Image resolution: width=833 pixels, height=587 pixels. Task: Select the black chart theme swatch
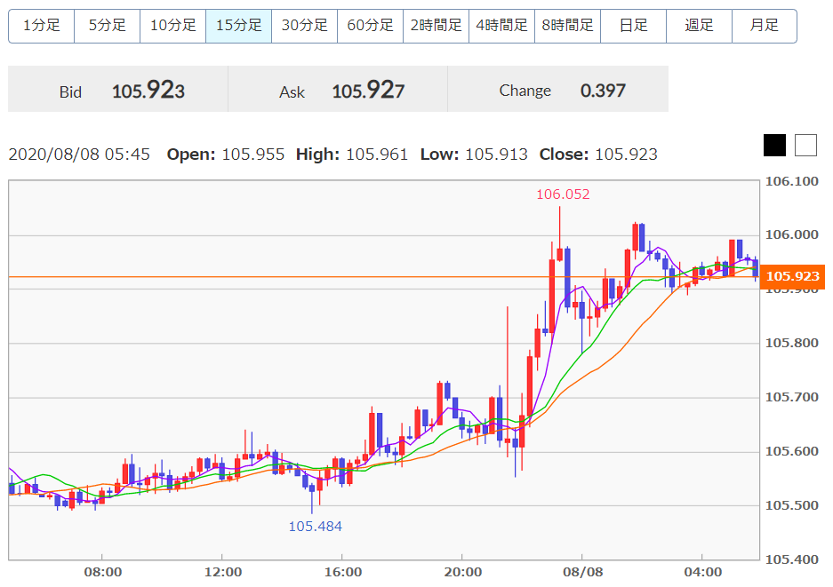coord(774,145)
